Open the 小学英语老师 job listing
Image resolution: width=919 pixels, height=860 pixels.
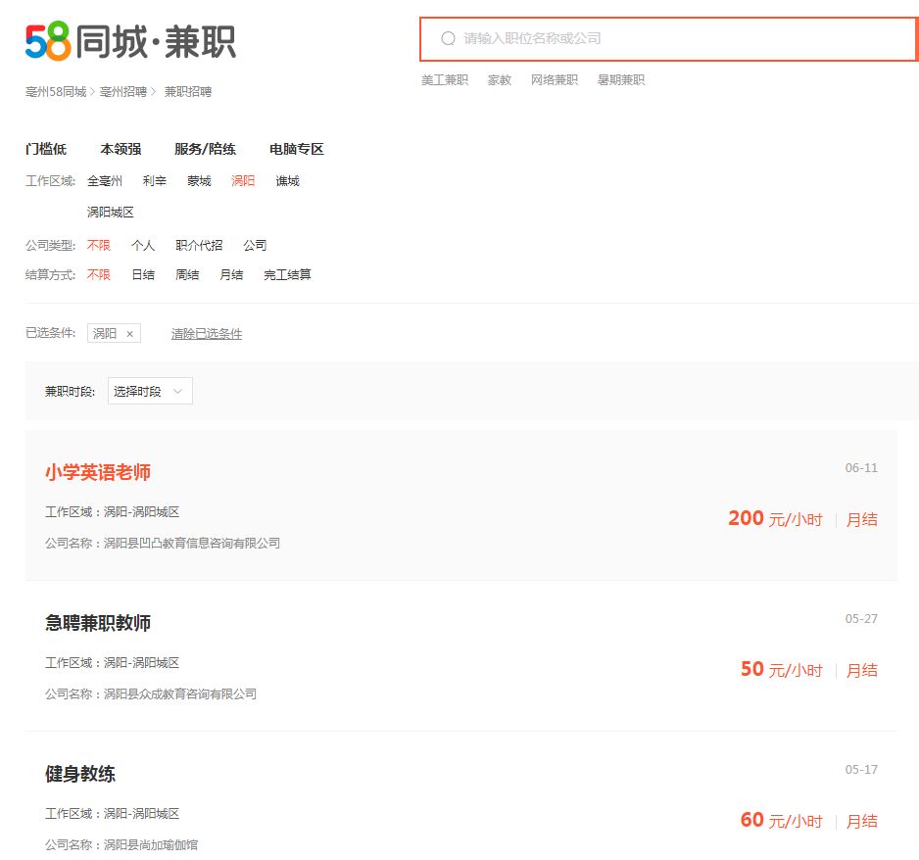click(98, 472)
